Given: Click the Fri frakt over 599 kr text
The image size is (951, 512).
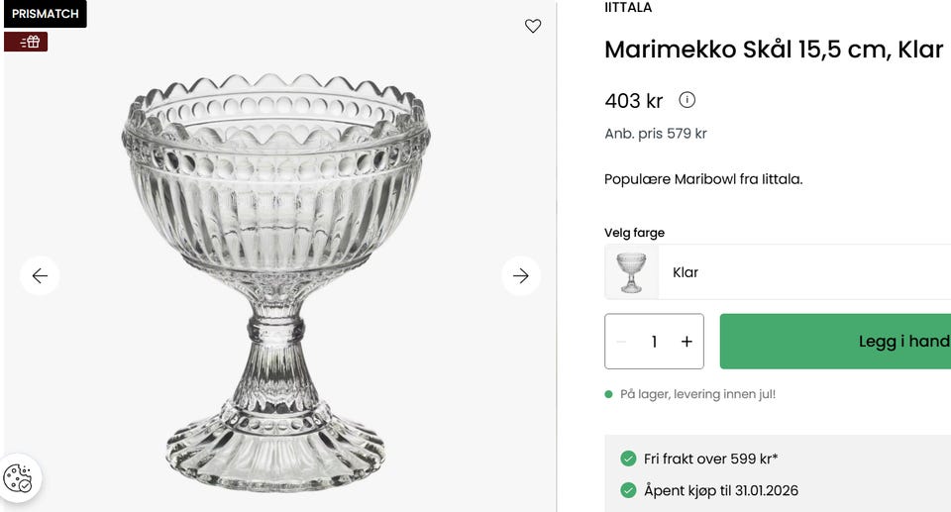Looking at the screenshot, I should tap(710, 459).
